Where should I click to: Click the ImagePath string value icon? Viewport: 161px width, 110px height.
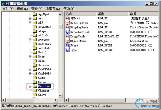click(68, 36)
